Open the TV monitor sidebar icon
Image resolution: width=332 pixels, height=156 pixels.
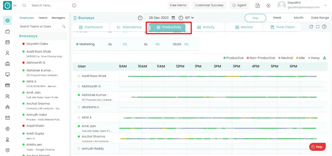(x=7, y=31)
